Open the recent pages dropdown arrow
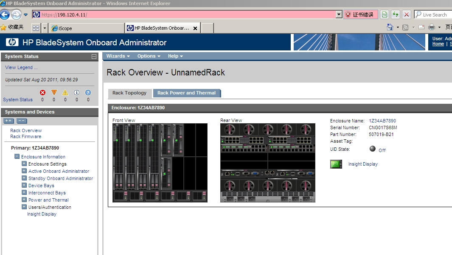The image size is (452, 255). [x=25, y=15]
